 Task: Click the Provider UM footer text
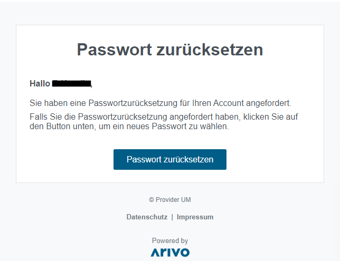tap(173, 200)
